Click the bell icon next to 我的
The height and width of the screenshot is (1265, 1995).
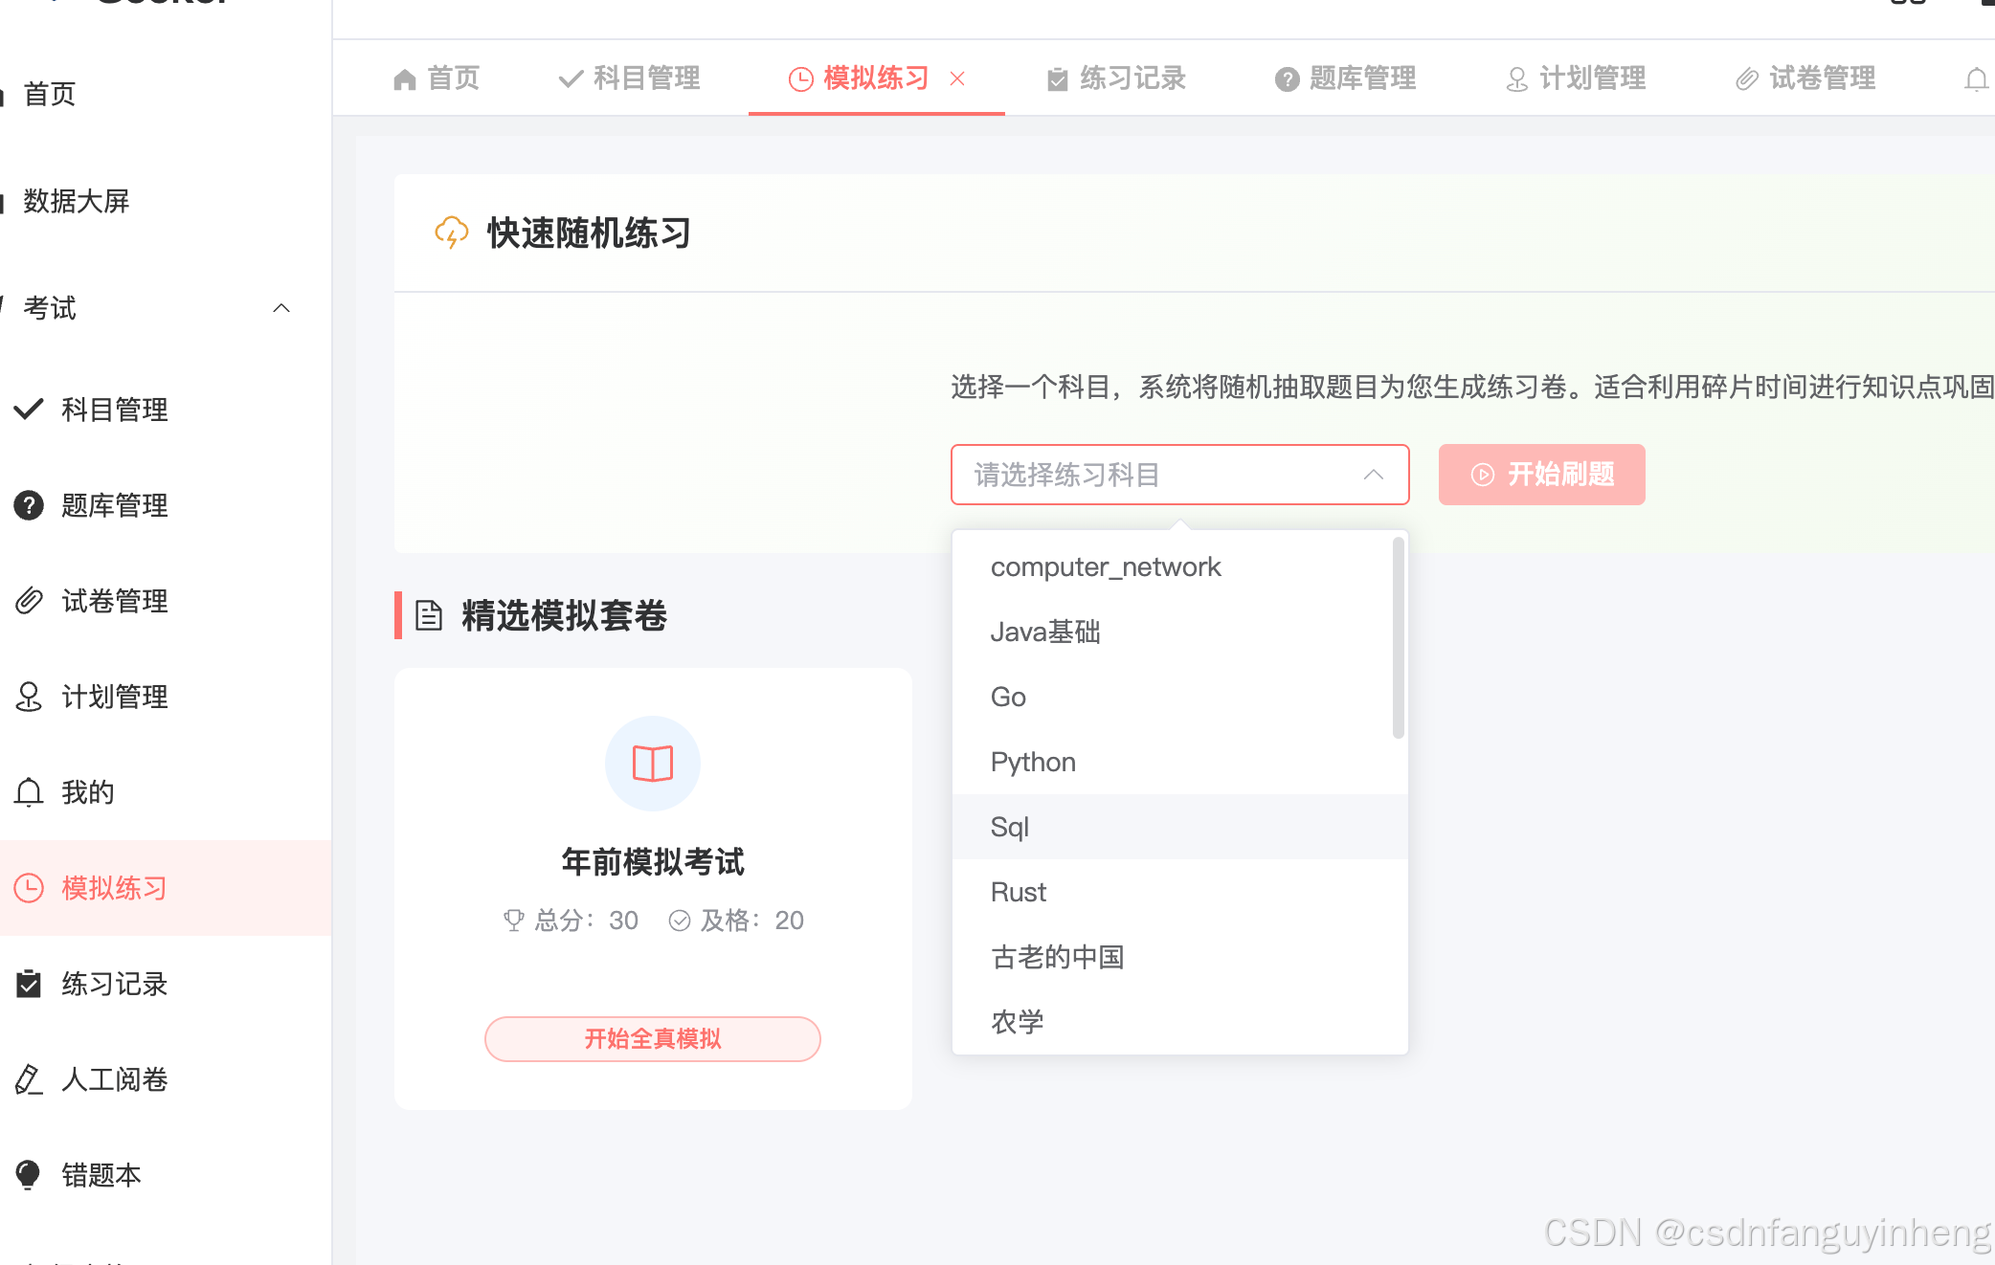pyautogui.click(x=29, y=791)
